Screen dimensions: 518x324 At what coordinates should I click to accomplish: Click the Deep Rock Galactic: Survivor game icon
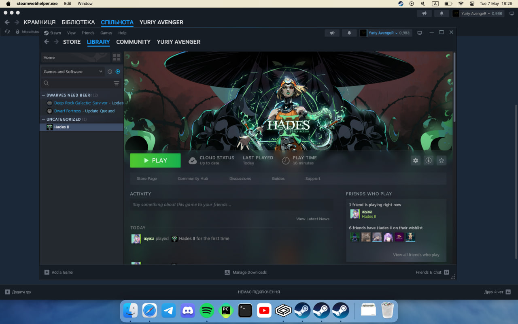point(49,103)
